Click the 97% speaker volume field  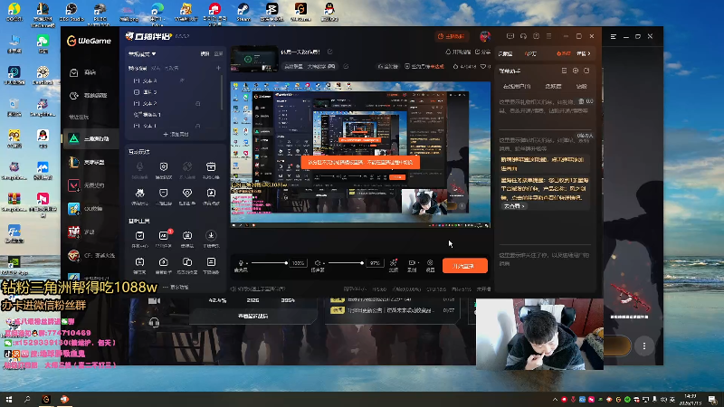point(375,263)
